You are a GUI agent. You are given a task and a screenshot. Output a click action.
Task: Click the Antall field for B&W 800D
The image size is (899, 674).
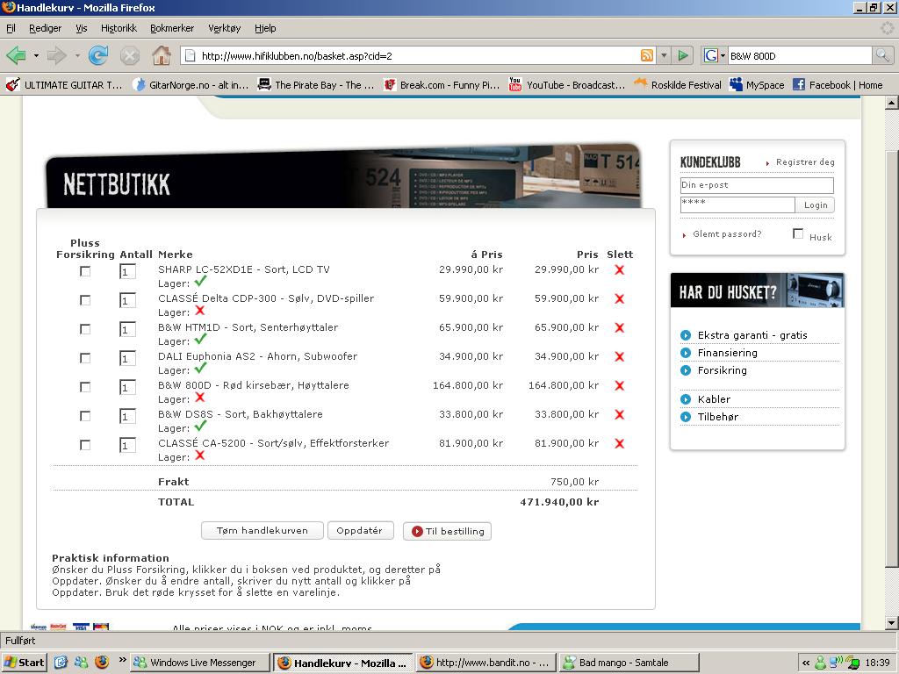(x=127, y=387)
